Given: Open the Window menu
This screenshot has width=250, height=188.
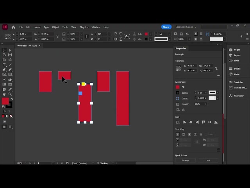Looking at the screenshot, I should tap(96, 27).
